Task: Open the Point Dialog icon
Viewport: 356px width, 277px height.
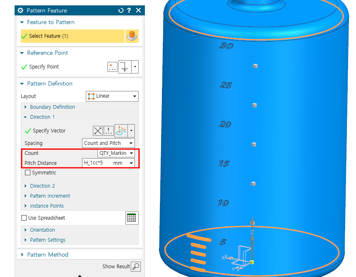Action: (x=112, y=67)
